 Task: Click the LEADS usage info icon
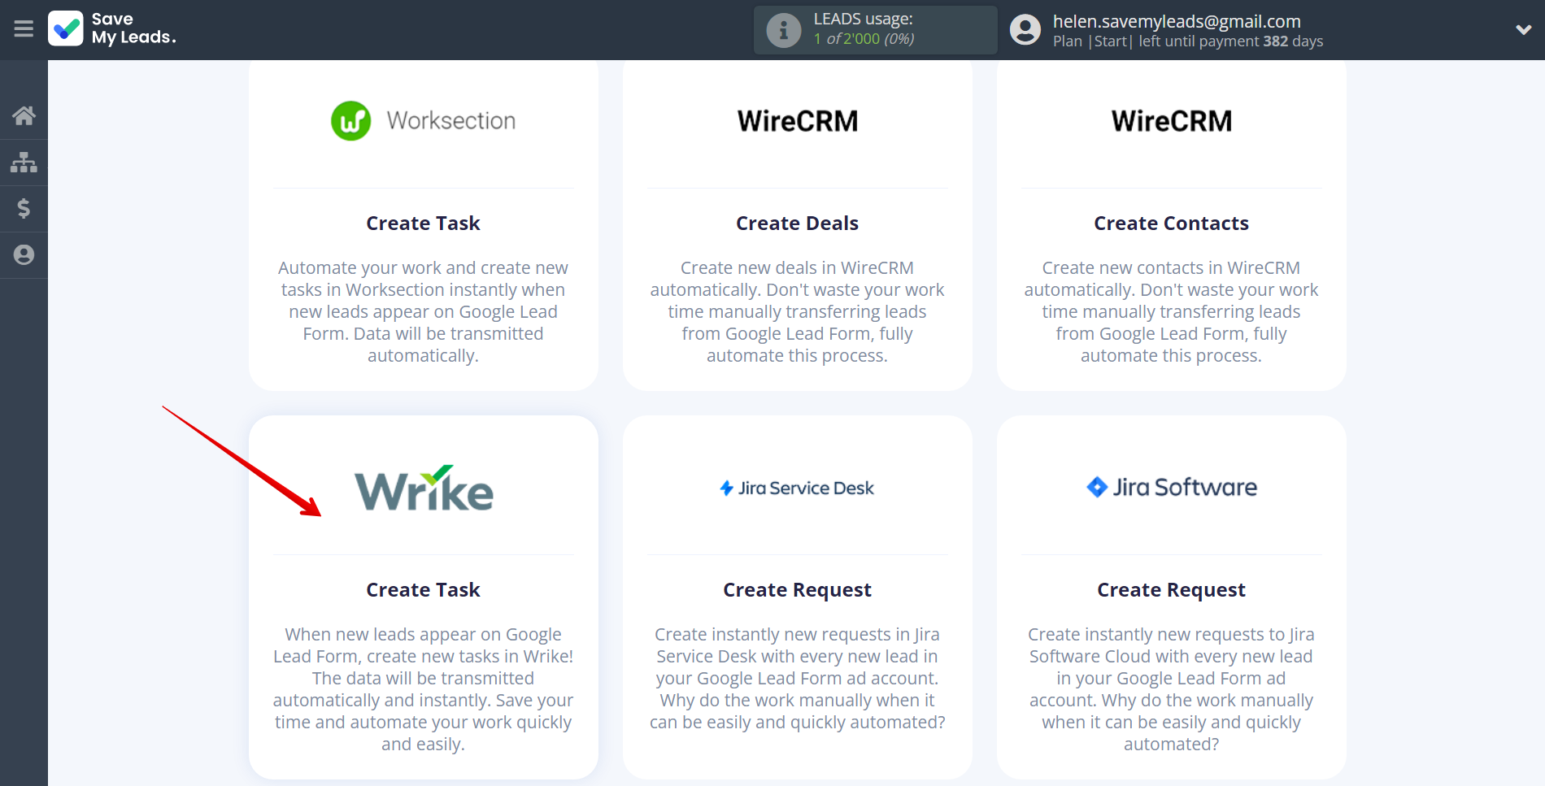click(784, 30)
